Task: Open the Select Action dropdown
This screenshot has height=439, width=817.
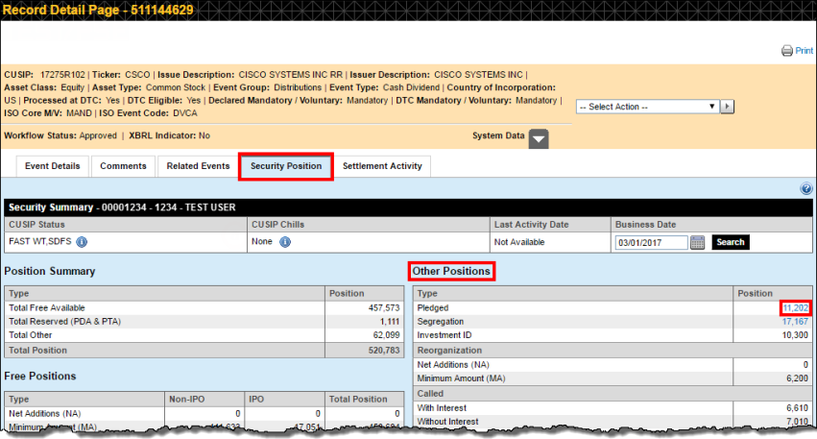Action: click(646, 107)
